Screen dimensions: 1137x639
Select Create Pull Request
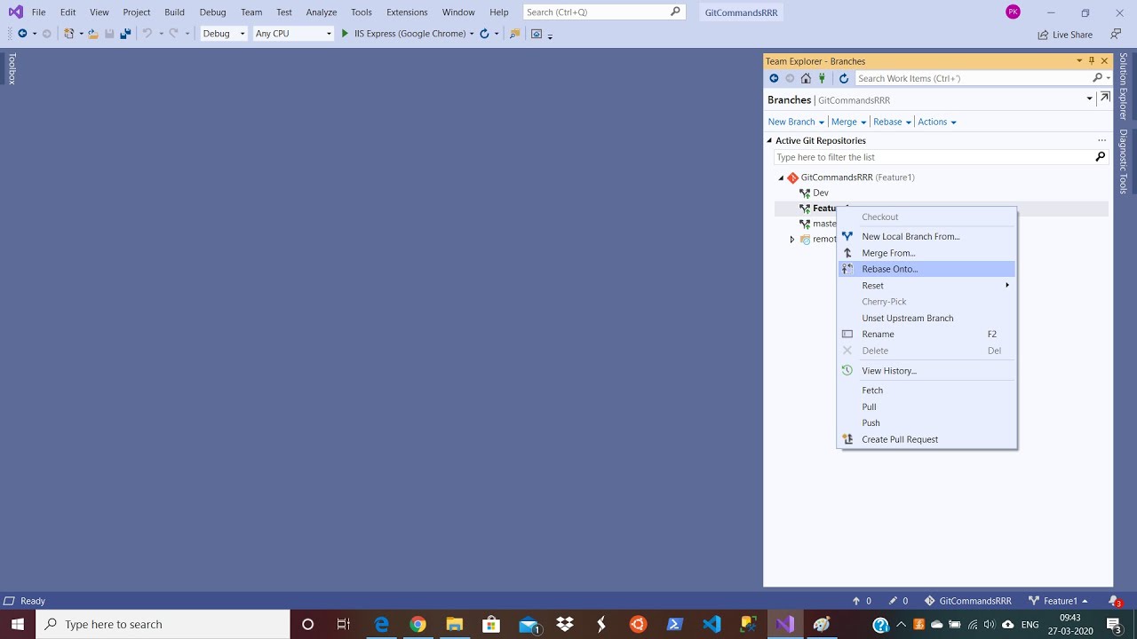tap(926, 439)
